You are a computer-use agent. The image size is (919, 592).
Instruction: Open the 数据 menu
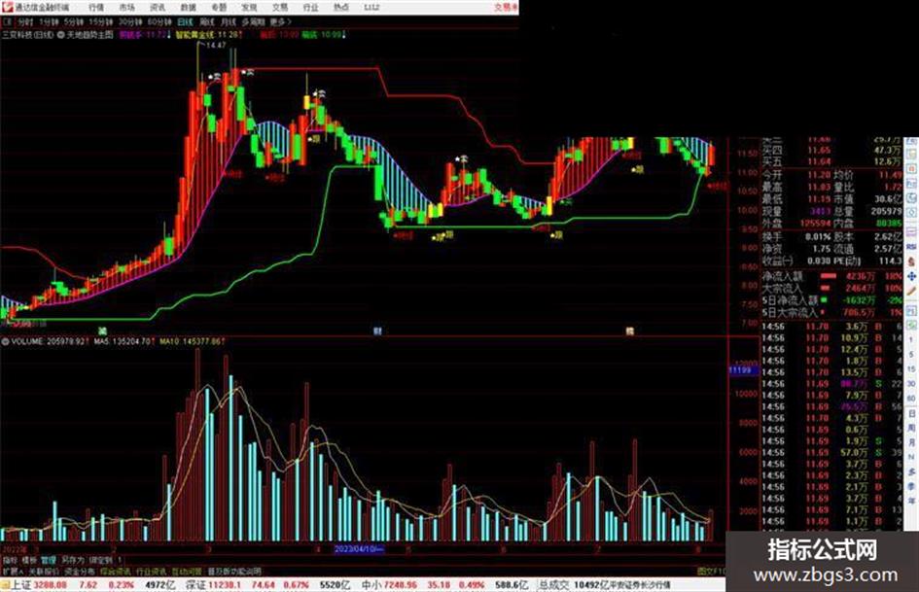coord(188,8)
